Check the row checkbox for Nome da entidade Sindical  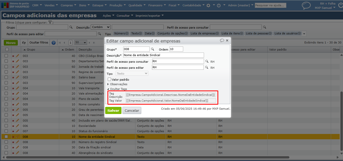(6, 137)
